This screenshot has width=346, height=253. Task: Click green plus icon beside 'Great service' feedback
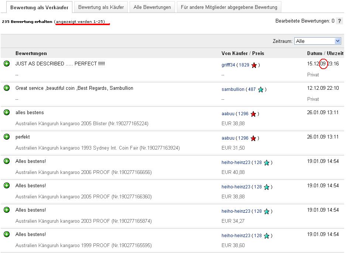coord(7,88)
